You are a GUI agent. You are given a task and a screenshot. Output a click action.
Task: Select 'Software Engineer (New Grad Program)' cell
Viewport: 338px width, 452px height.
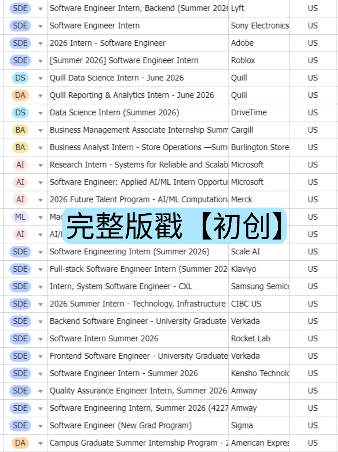tap(138, 426)
